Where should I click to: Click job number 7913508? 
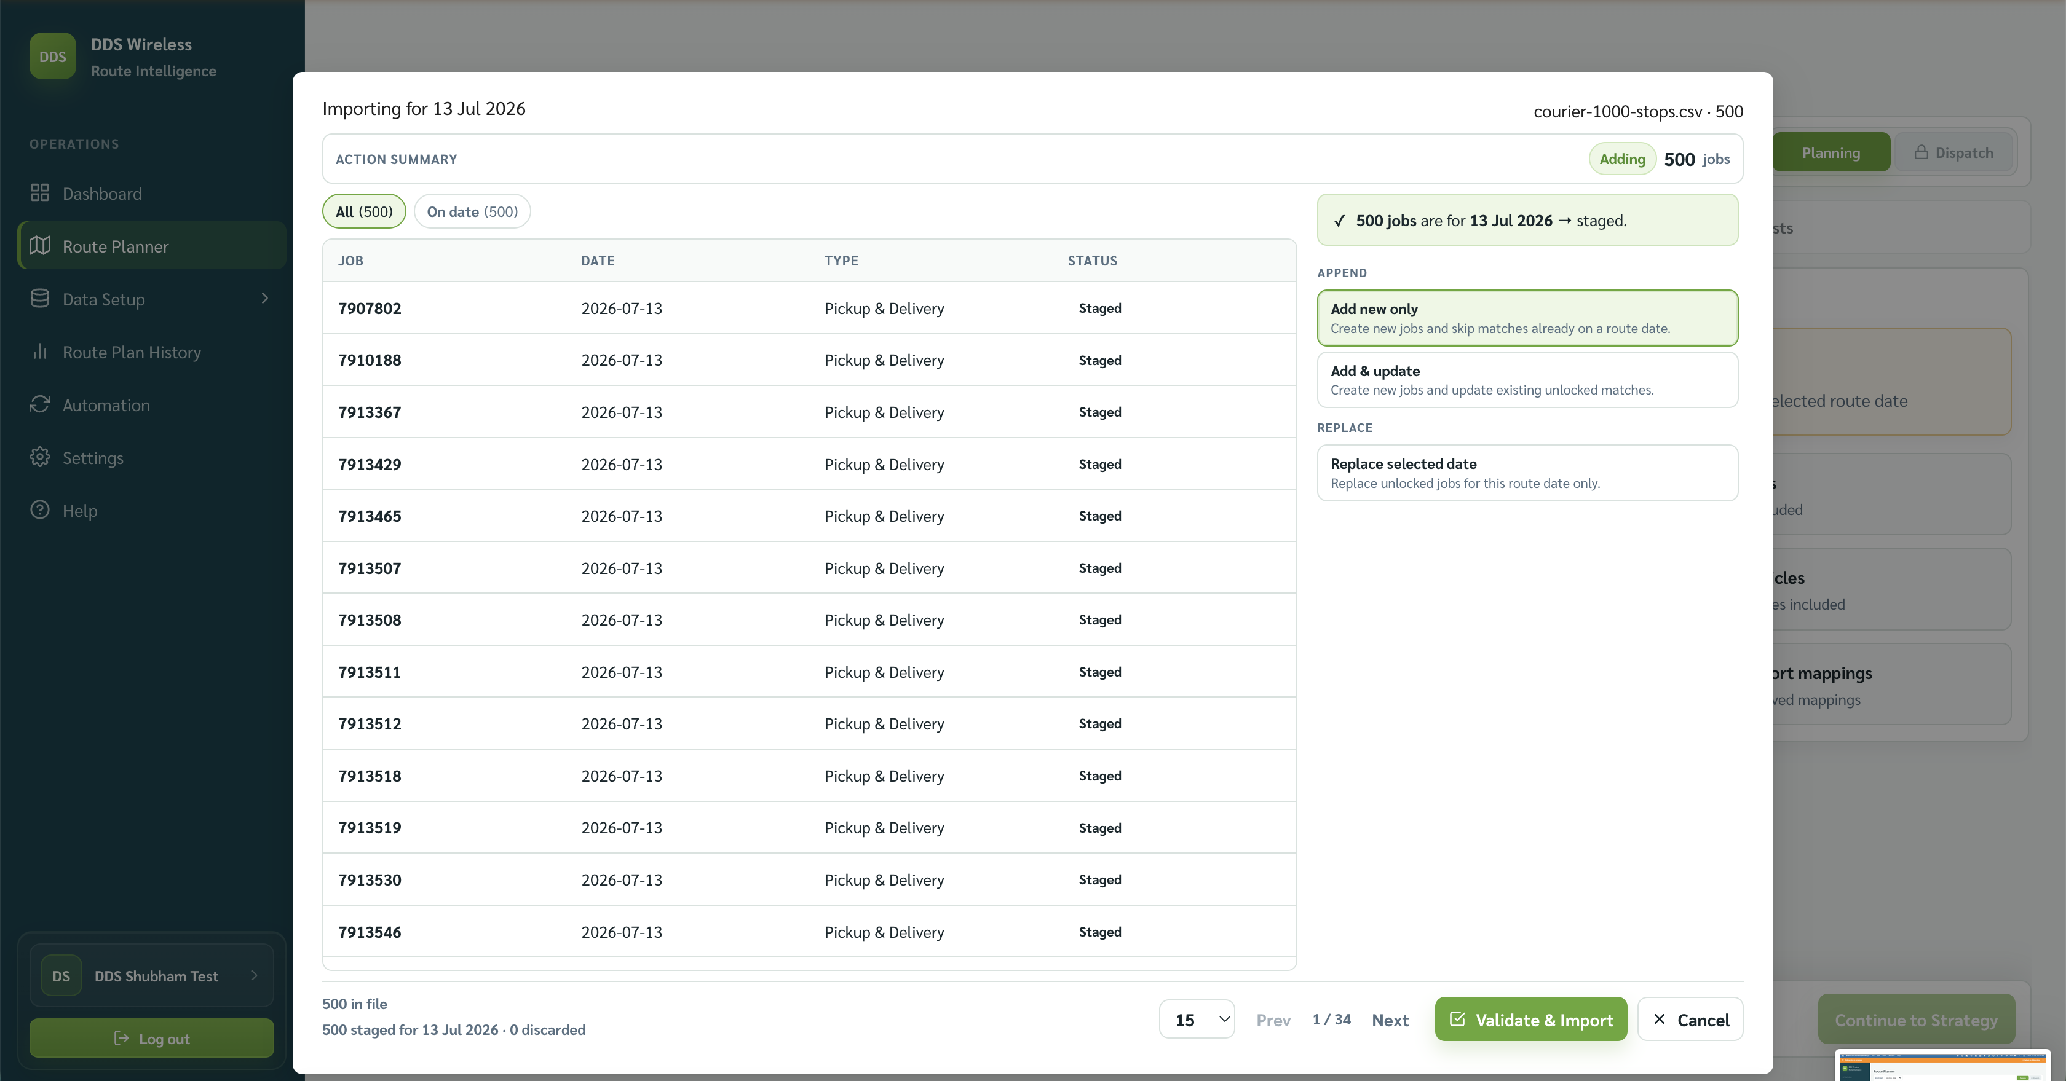click(x=369, y=619)
